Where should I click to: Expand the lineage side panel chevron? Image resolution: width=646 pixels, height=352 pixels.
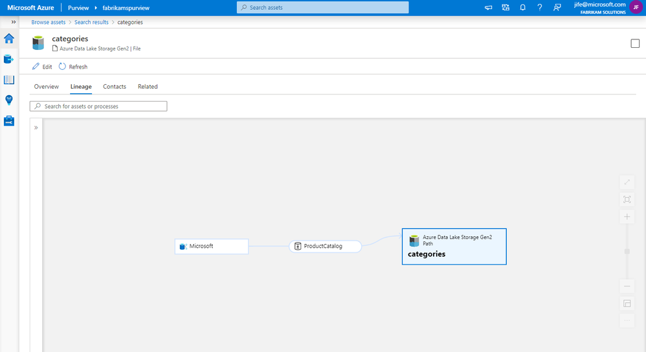(x=36, y=127)
